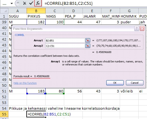The height and width of the screenshot is (119, 147).
Task: Click Cancel in Function Arguments dialog
Action: tap(134, 83)
